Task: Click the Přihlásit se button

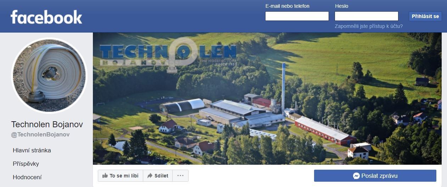Action: tap(425, 16)
